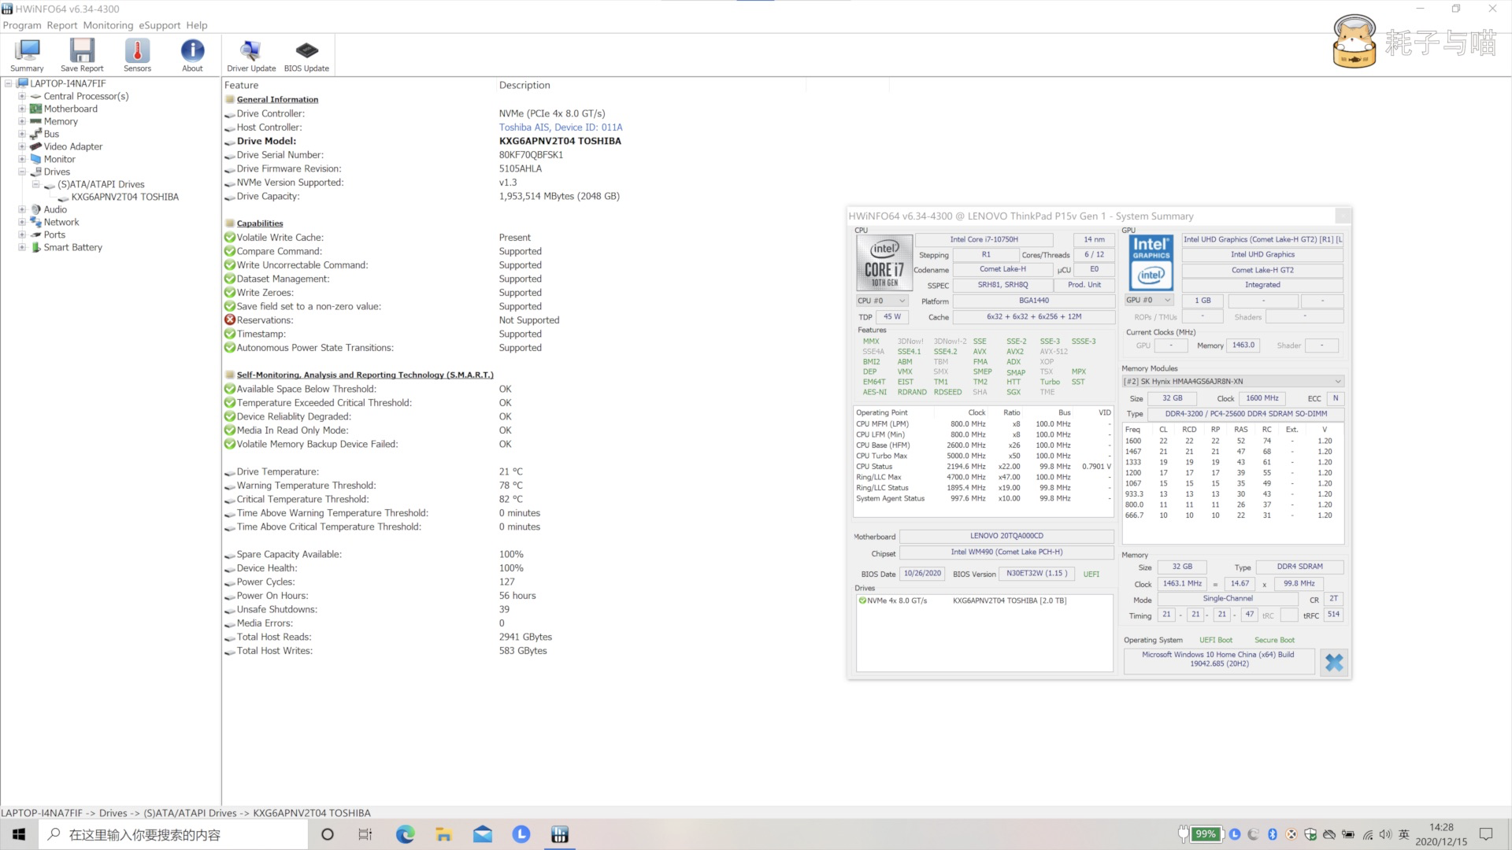The image size is (1512, 850).
Task: Collapse the Drives tree node
Action: (x=22, y=172)
